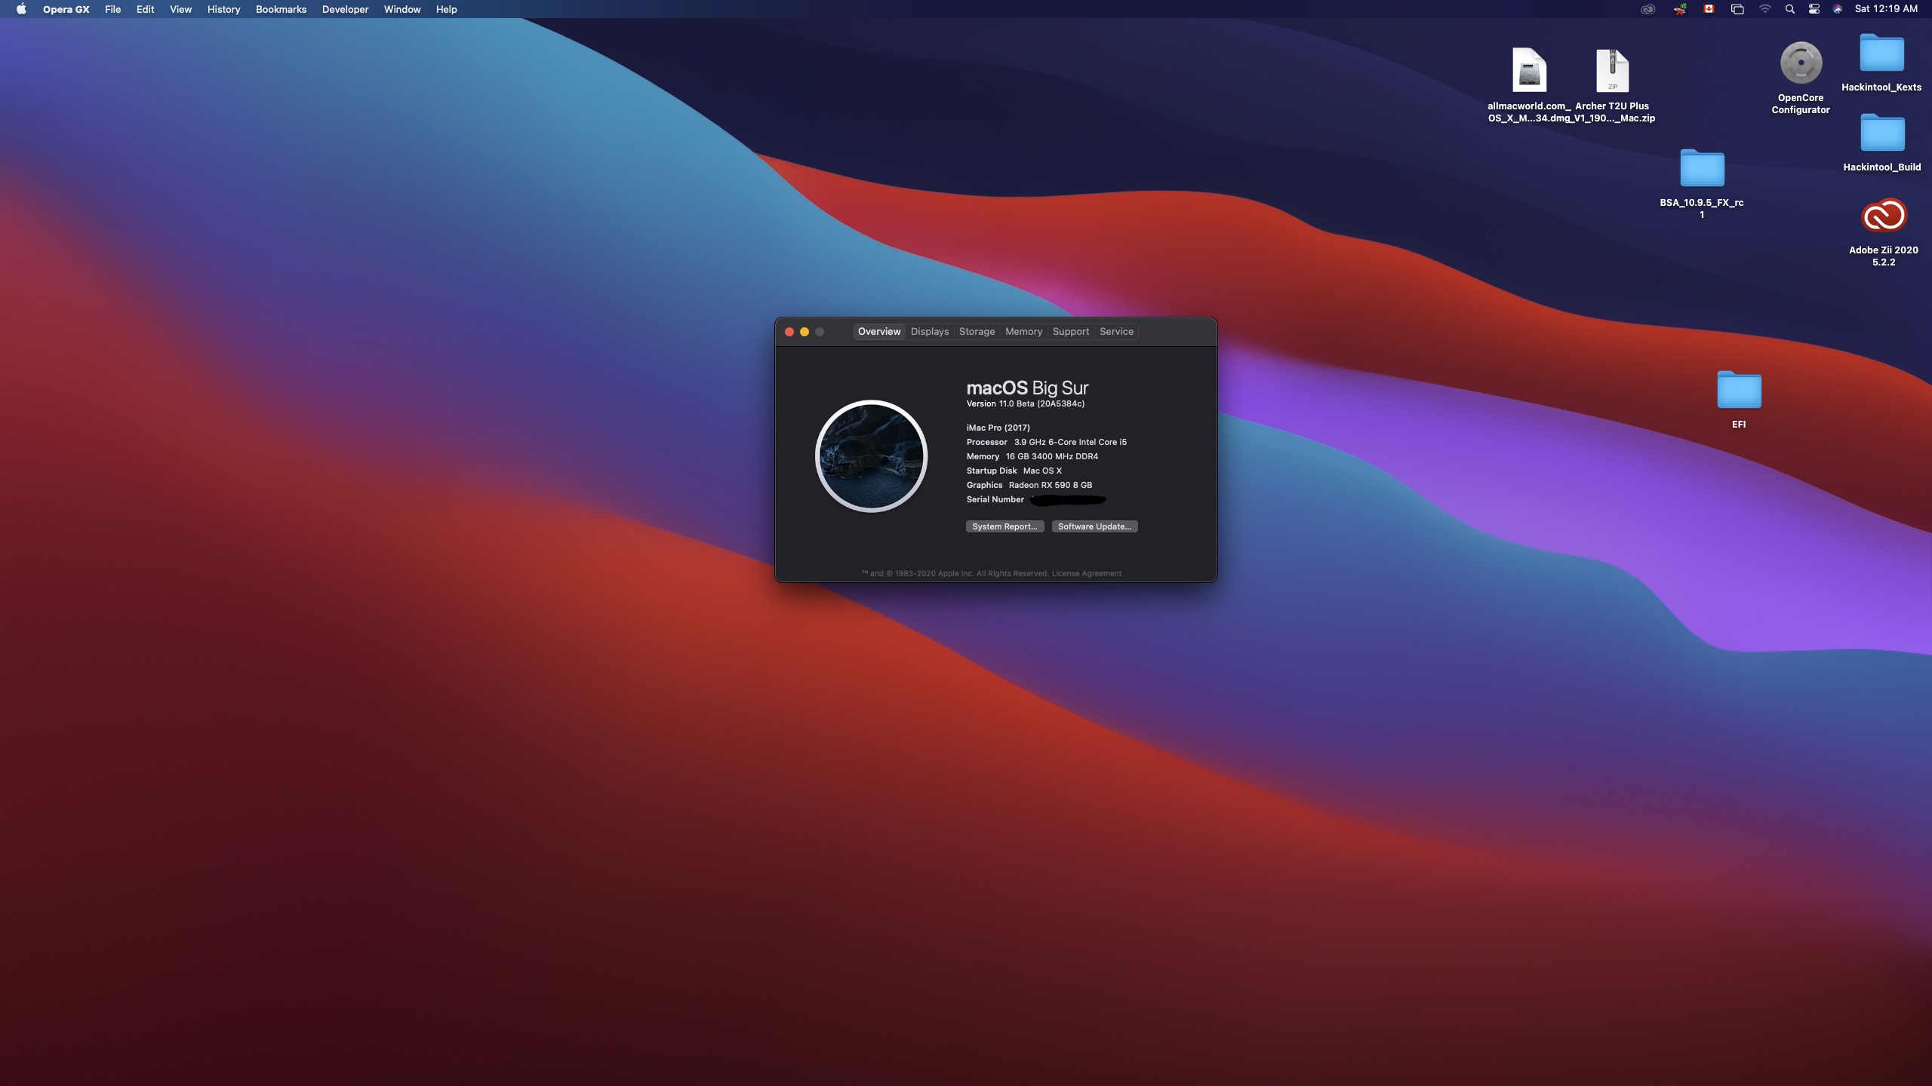The height and width of the screenshot is (1086, 1932).
Task: Open the License Agreement link
Action: point(1086,574)
